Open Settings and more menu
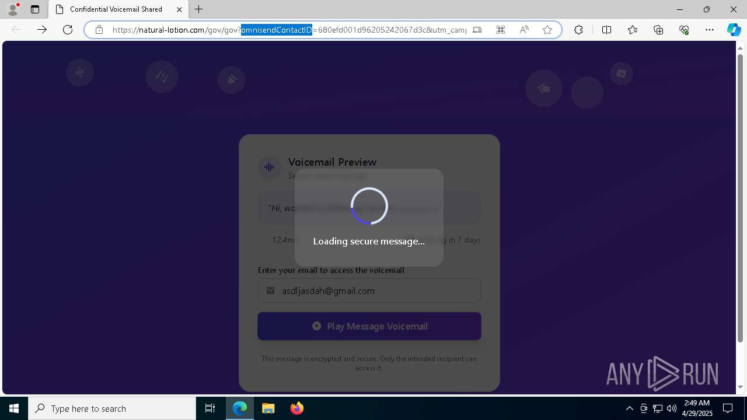Screen dimensions: 747x420 tap(710, 30)
